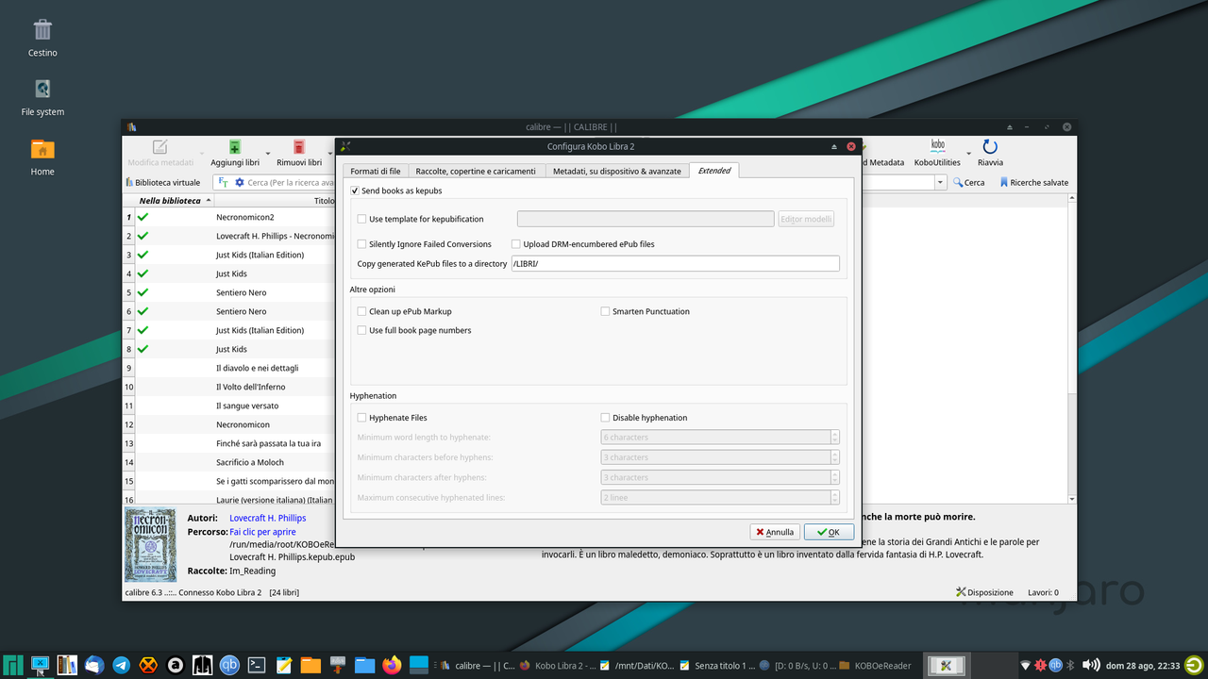Enable Smarten Punctuation option
This screenshot has width=1208, height=679.
tap(606, 311)
